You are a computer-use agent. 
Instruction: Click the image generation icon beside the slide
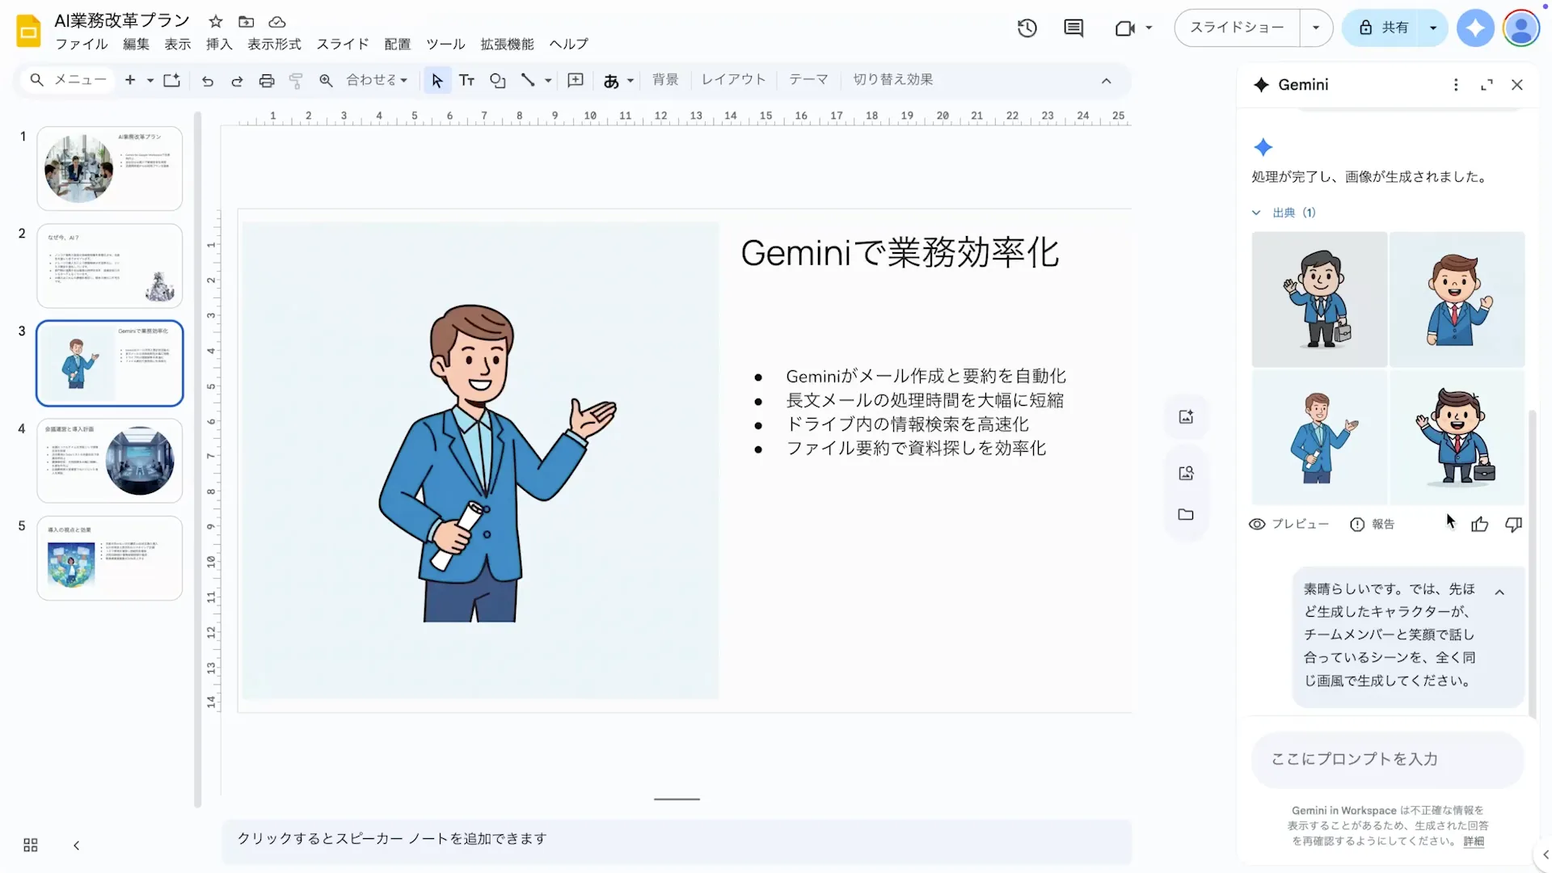(1186, 415)
